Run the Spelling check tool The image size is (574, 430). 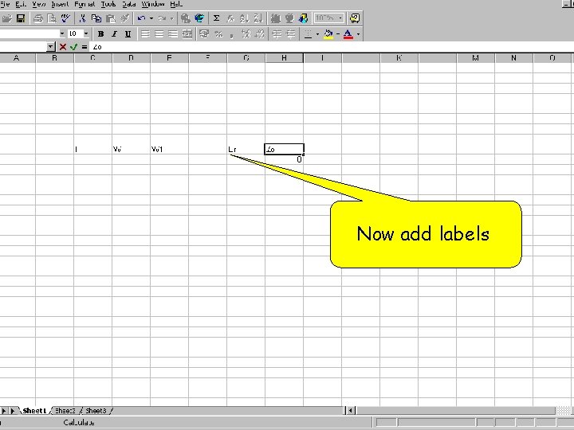pyautogui.click(x=65, y=18)
